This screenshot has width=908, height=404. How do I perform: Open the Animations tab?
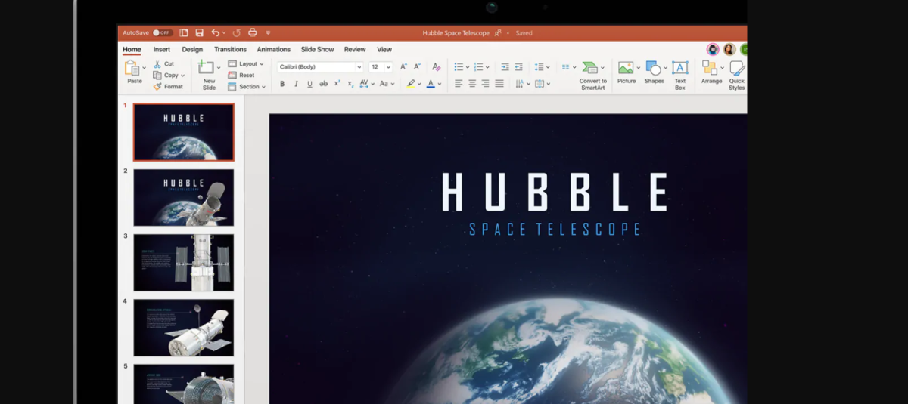pos(274,50)
